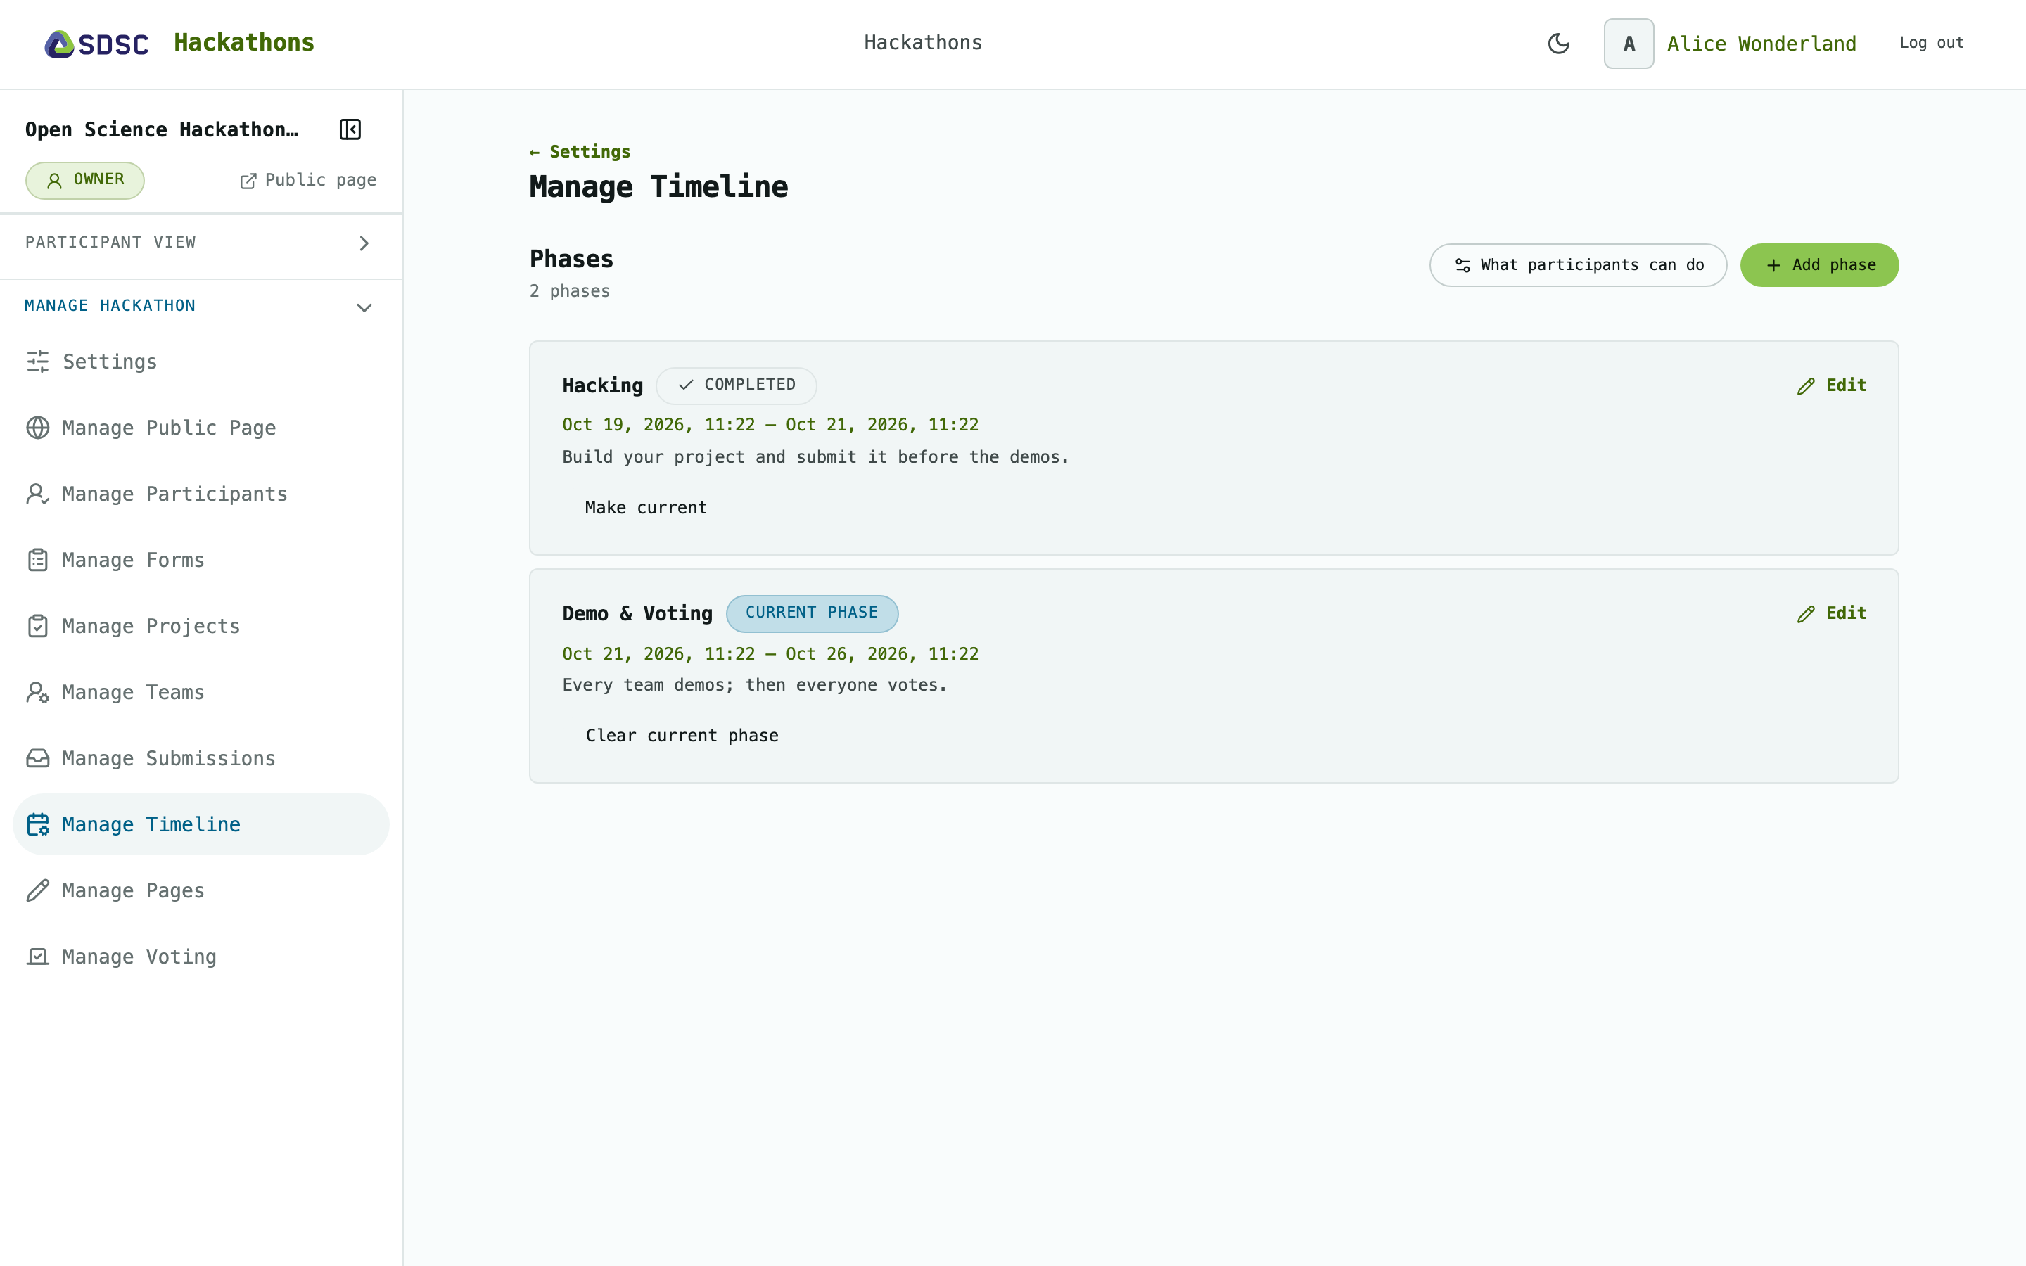Image resolution: width=2026 pixels, height=1266 pixels.
Task: Click Make current on Hacking phase
Action: tap(646, 507)
